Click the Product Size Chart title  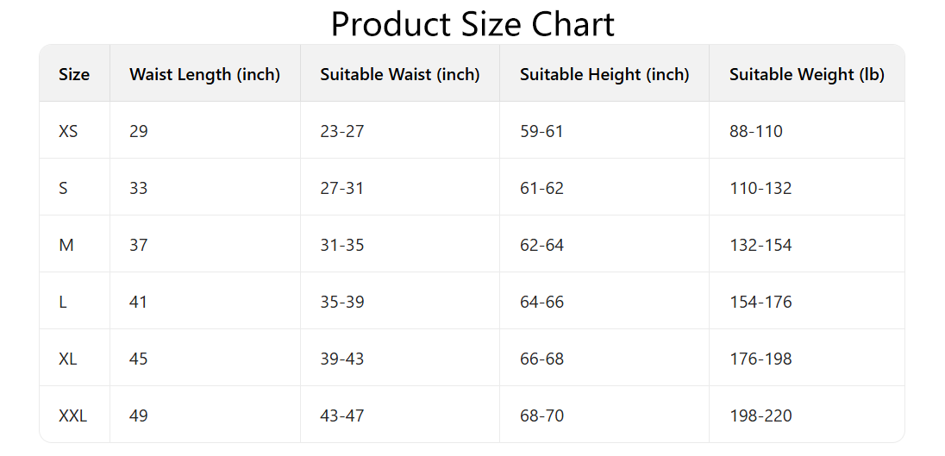(472, 24)
